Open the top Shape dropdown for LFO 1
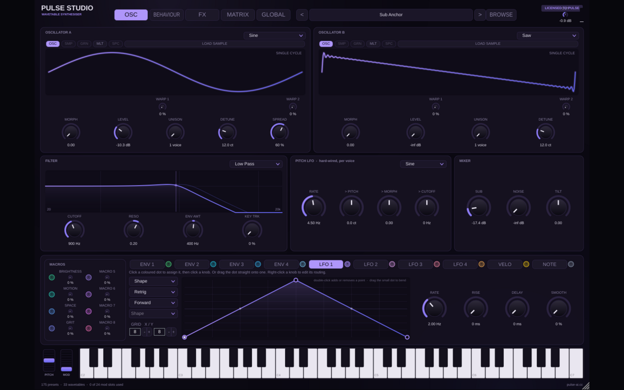 [x=153, y=281]
